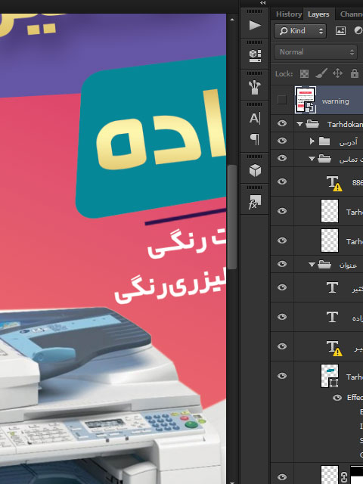Open the Character panel icon
The height and width of the screenshot is (484, 363).
[x=255, y=118]
